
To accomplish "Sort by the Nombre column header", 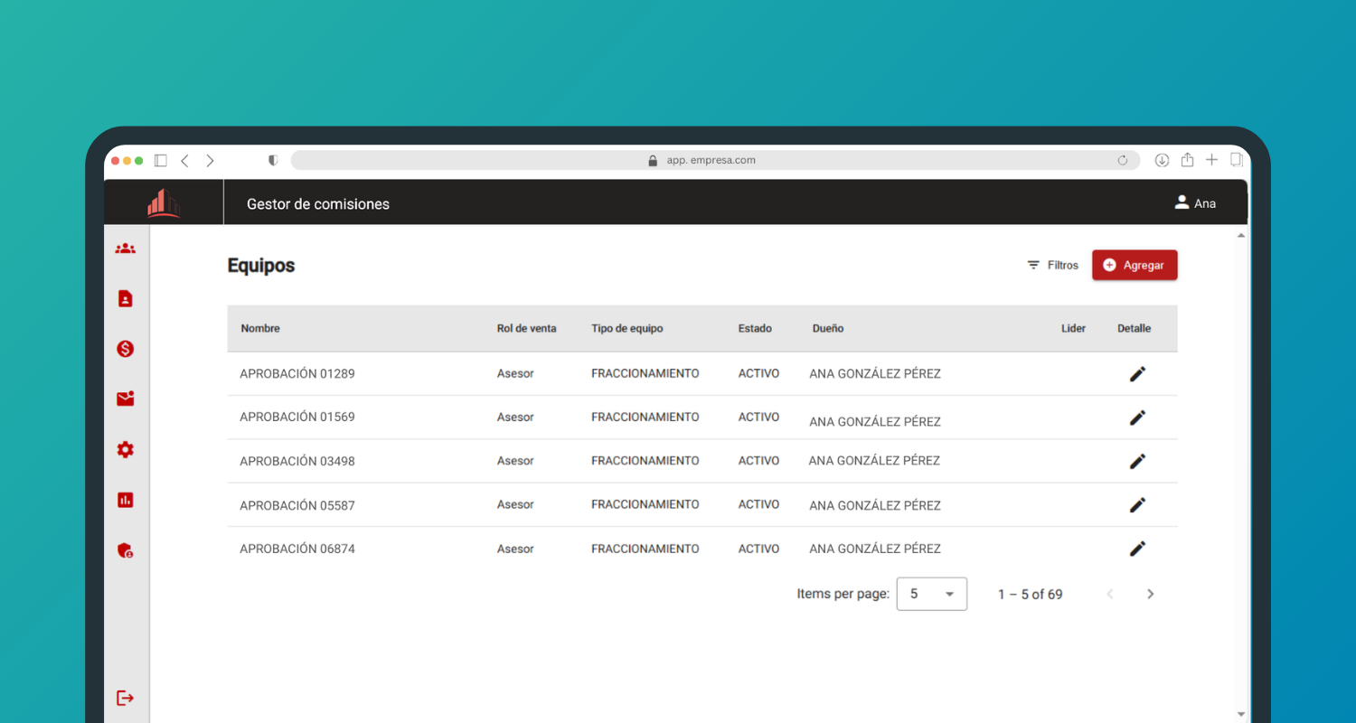I will click(260, 329).
